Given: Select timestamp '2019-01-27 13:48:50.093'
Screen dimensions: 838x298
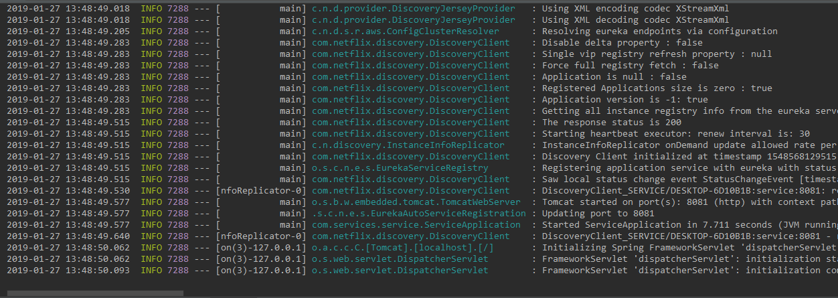Looking at the screenshot, I should click(x=68, y=271).
